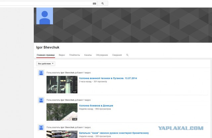
Task: Open the Обсуждение tab
Action: [x=102, y=55]
